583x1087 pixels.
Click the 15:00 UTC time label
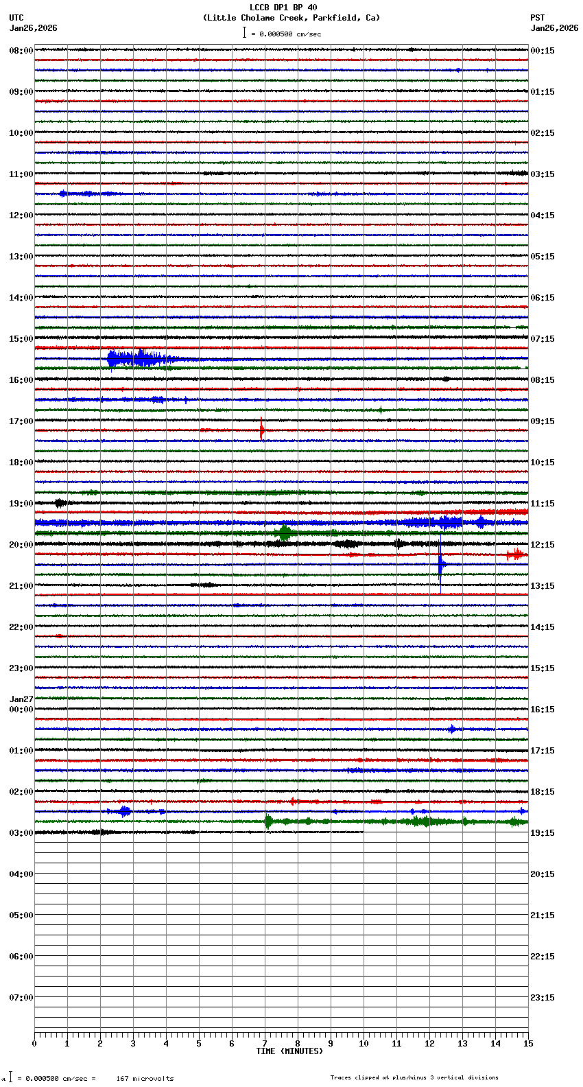[x=21, y=339]
